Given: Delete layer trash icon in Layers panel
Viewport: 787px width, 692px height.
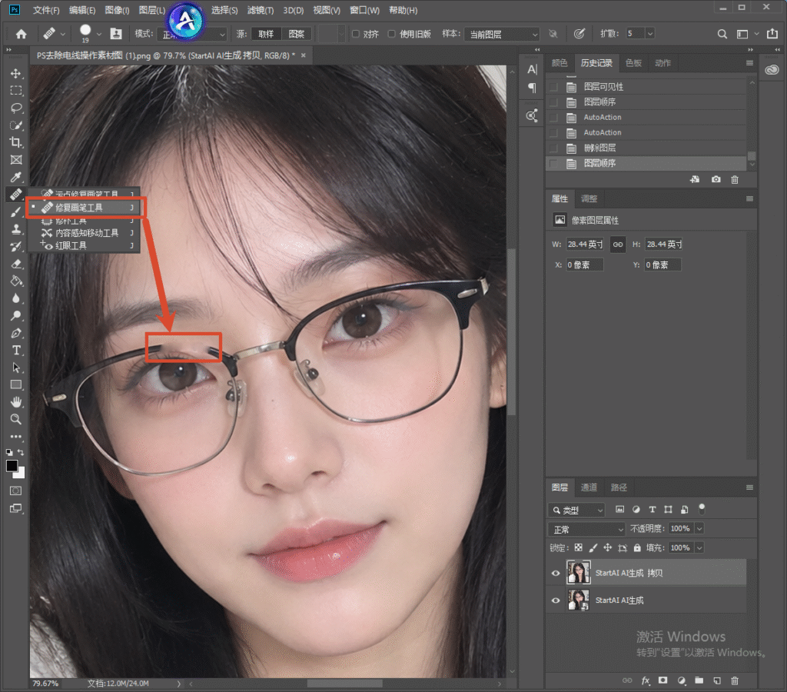Looking at the screenshot, I should point(735,680).
